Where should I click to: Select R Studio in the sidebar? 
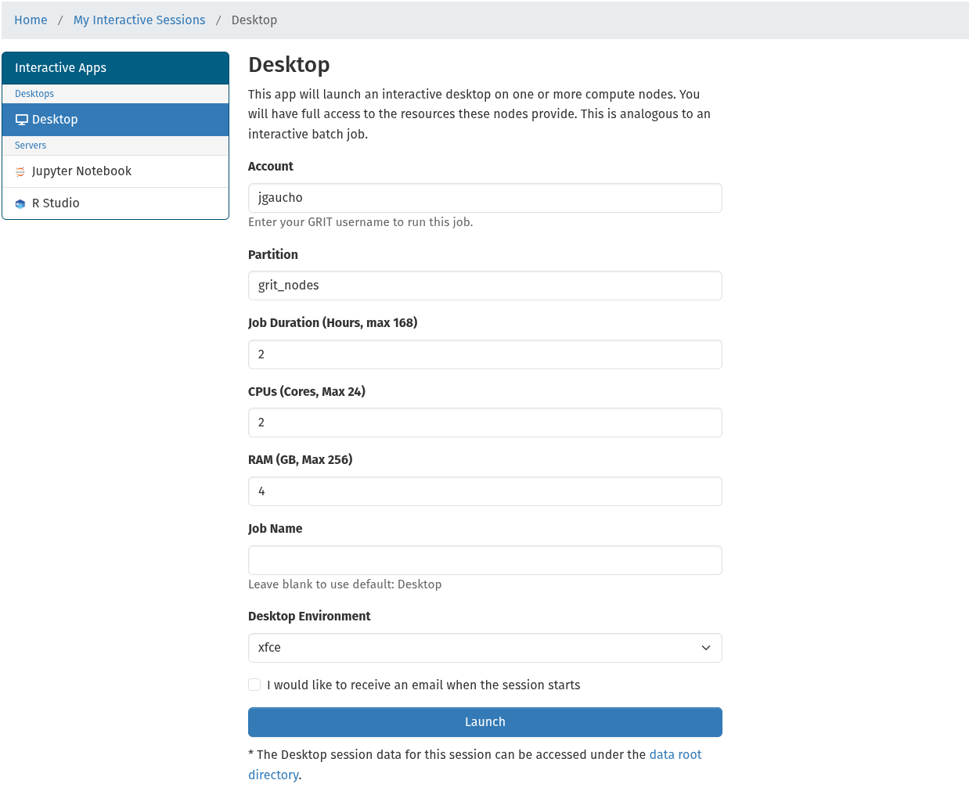coord(56,203)
